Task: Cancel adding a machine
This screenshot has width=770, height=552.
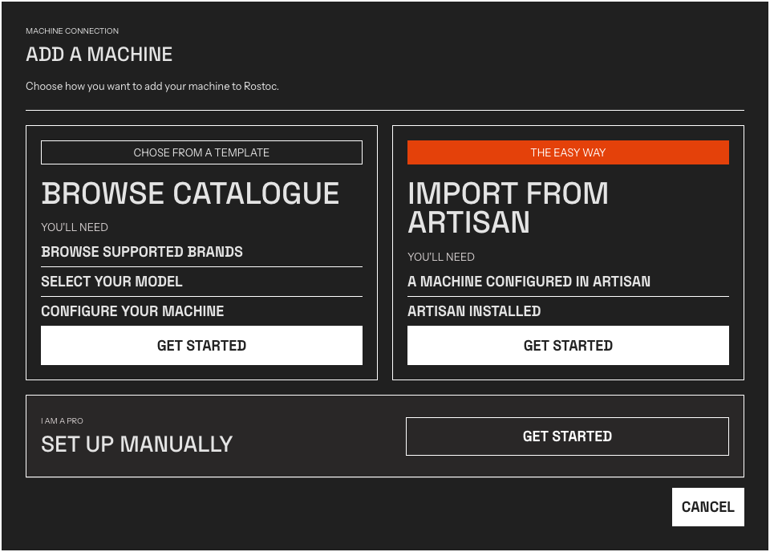Action: point(707,507)
